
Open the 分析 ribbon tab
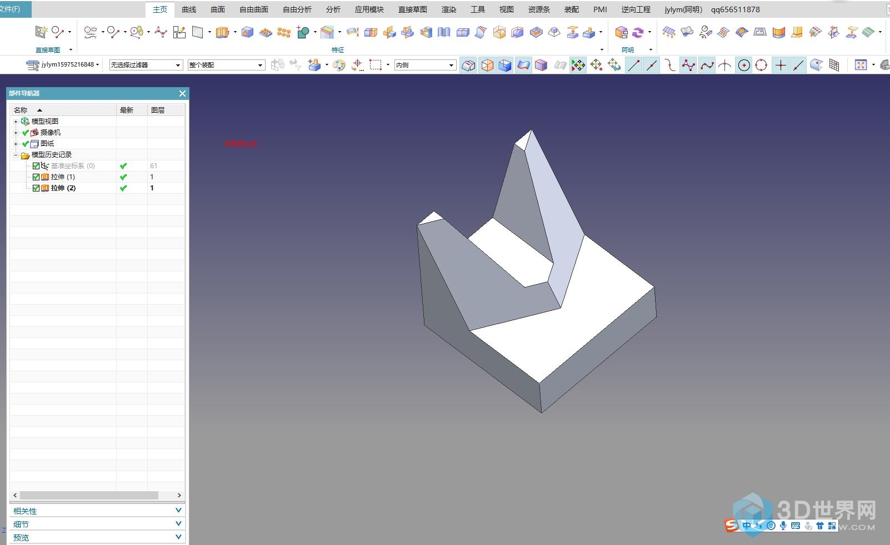pyautogui.click(x=333, y=9)
